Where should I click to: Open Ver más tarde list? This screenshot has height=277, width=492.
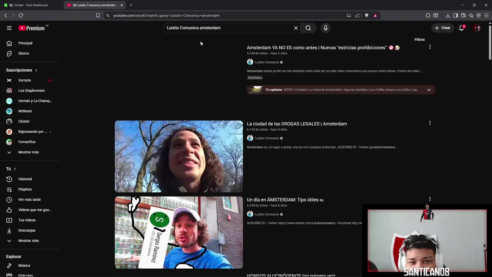coord(30,200)
